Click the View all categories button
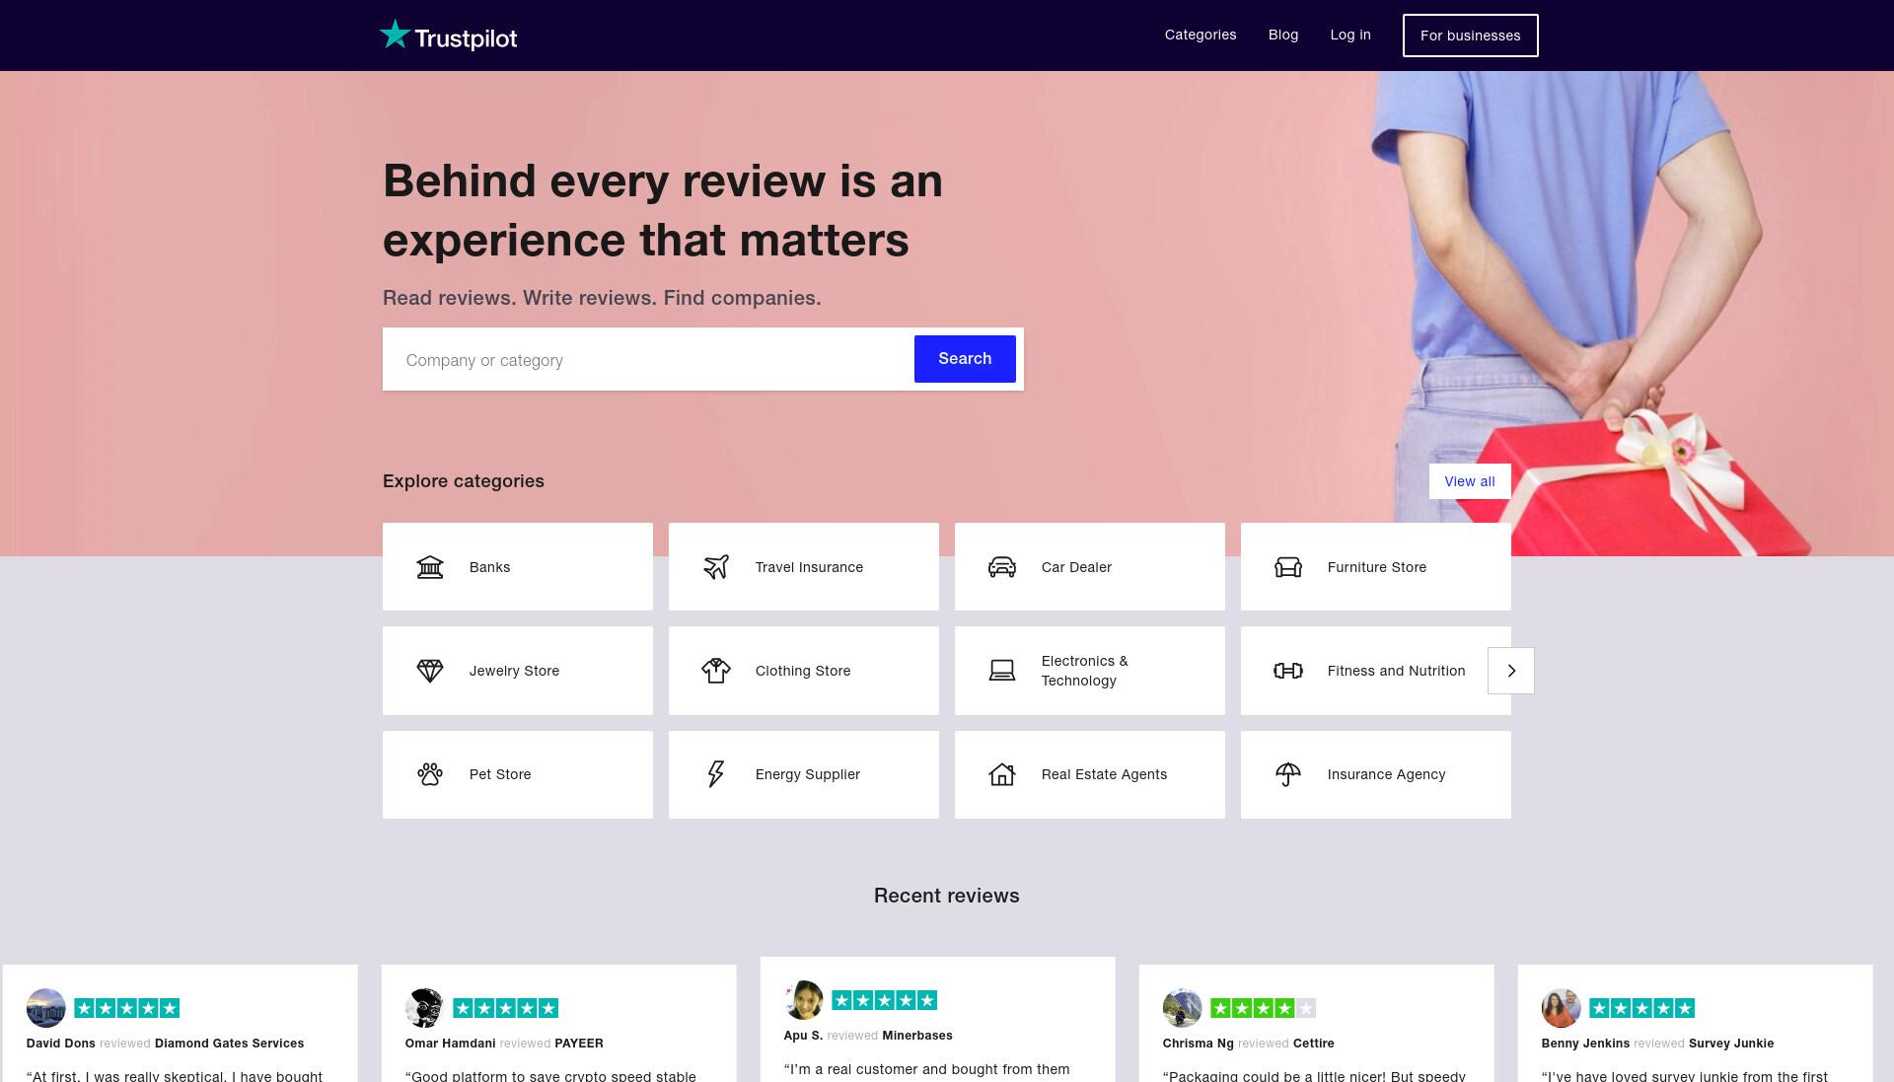The width and height of the screenshot is (1894, 1082). point(1470,481)
